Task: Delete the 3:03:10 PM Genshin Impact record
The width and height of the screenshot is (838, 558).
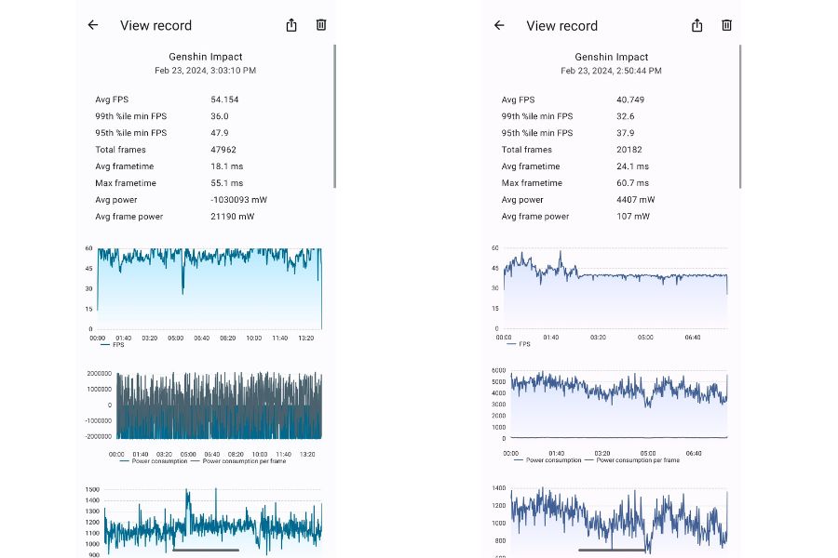Action: pos(321,25)
